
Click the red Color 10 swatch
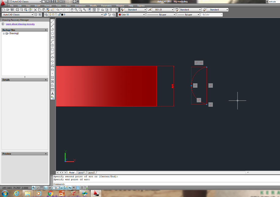click(120, 15)
